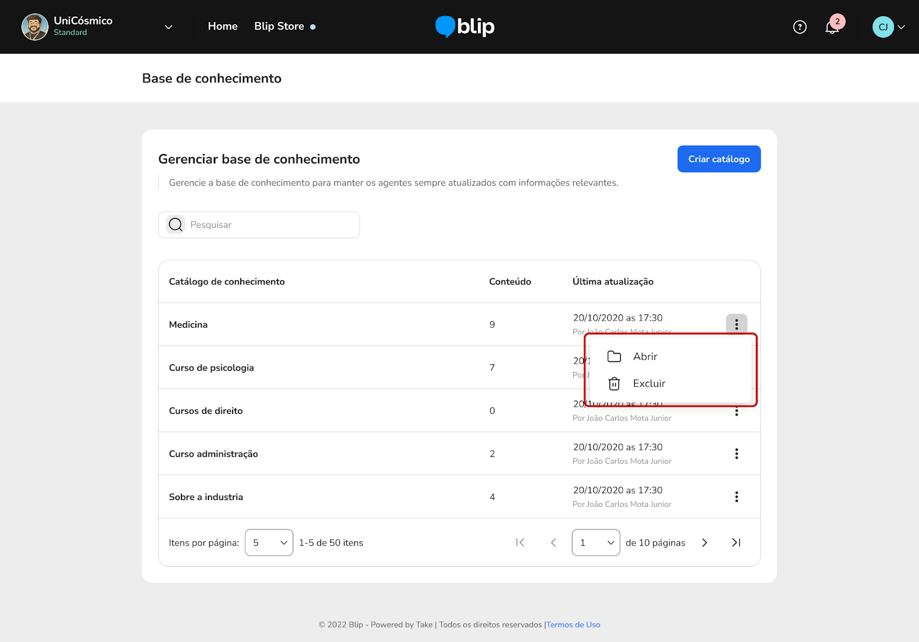Open options for Curso administração row
Image resolution: width=919 pixels, height=642 pixels.
click(736, 453)
